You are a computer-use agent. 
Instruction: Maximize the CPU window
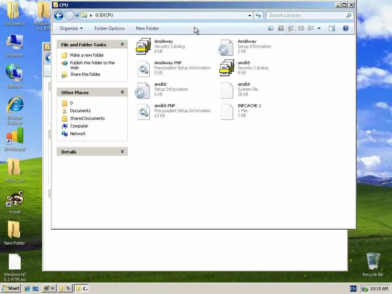345,5
